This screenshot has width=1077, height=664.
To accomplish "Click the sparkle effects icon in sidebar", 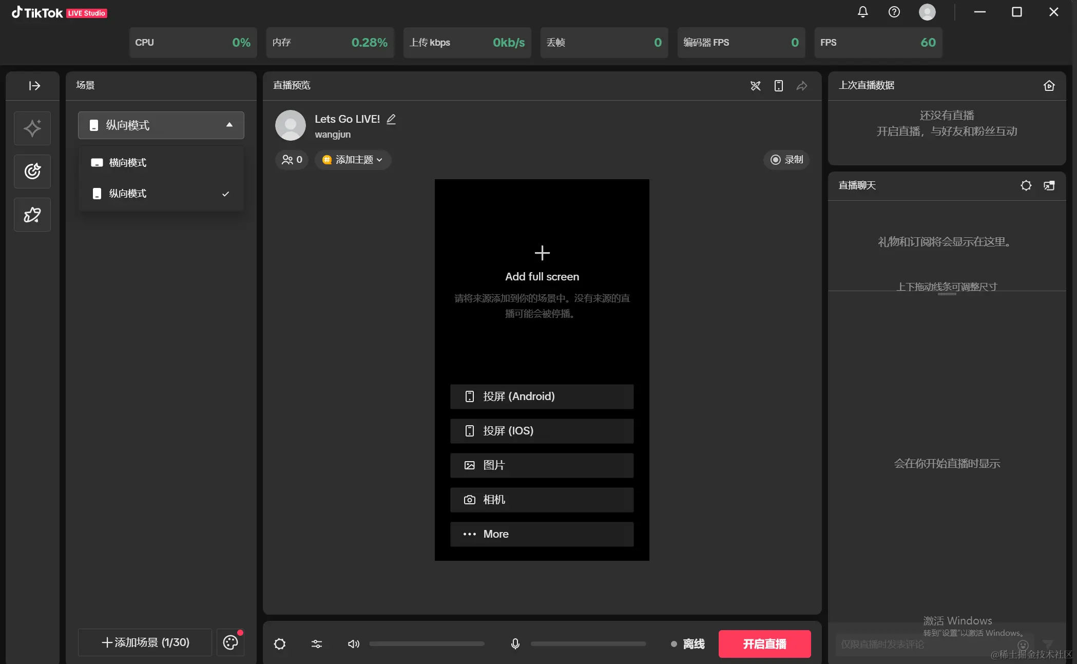I will [x=32, y=128].
